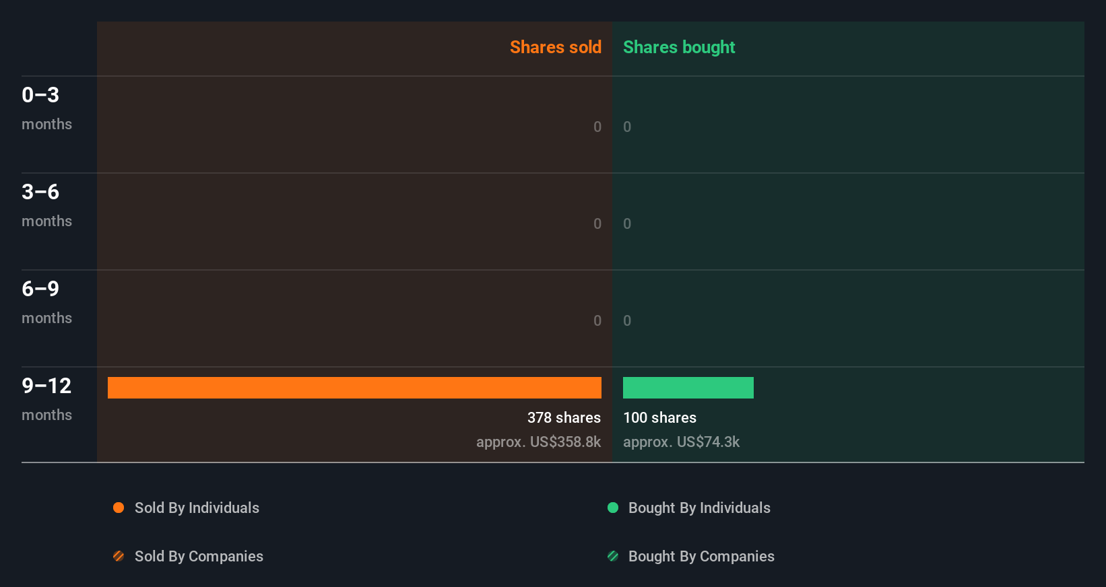Click the sold zero in 6–9 months row

click(597, 320)
